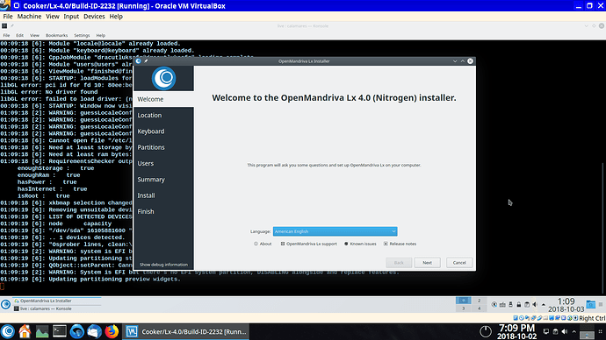Click installer titlebar up chevron
606x340 pixels.
click(x=462, y=61)
